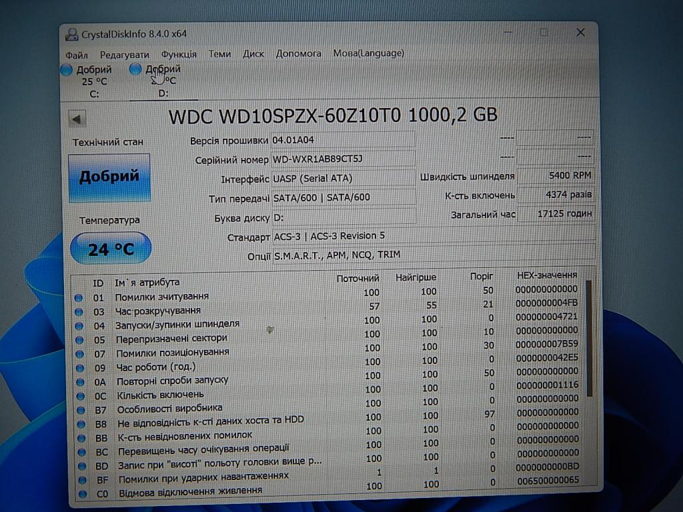683x512 pixels.
Task: Open the Функція menu
Action: pos(179,54)
